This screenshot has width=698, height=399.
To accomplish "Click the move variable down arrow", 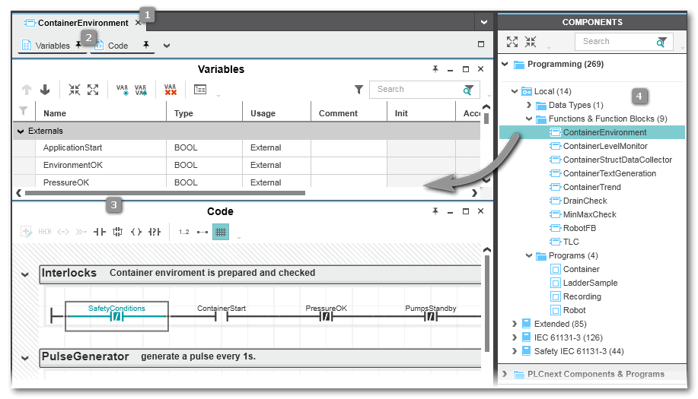I will click(x=45, y=90).
